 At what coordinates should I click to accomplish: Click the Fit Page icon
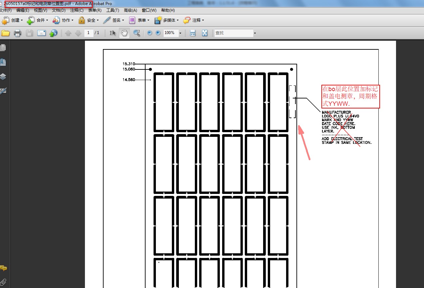[205, 33]
